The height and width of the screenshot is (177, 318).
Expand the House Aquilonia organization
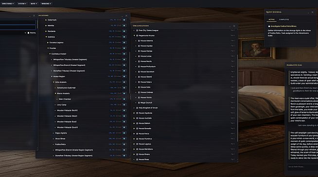[134, 113]
